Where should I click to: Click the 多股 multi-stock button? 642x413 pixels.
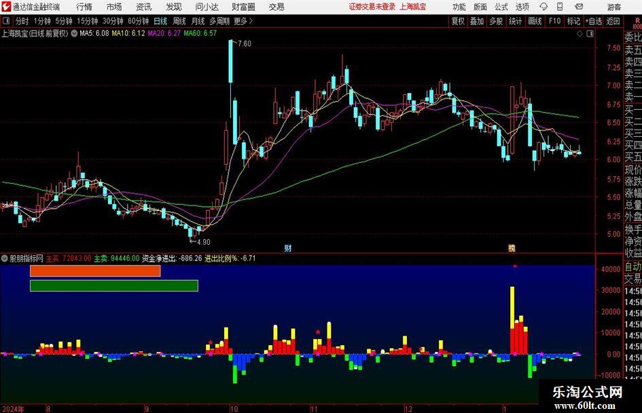coord(496,21)
